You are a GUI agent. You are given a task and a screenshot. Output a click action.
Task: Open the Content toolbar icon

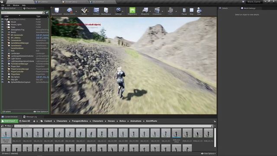[x=96, y=10]
